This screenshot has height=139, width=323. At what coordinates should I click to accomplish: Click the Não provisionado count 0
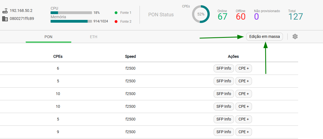[256, 17]
